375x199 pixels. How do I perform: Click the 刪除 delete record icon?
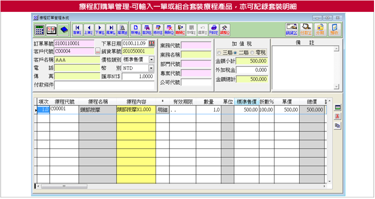[169, 30]
